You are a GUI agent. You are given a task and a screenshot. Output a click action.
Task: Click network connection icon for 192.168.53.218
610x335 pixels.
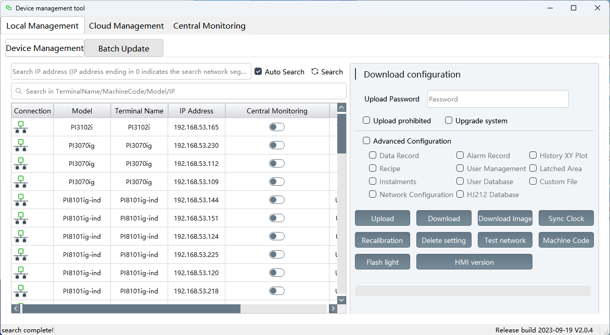coord(21,291)
